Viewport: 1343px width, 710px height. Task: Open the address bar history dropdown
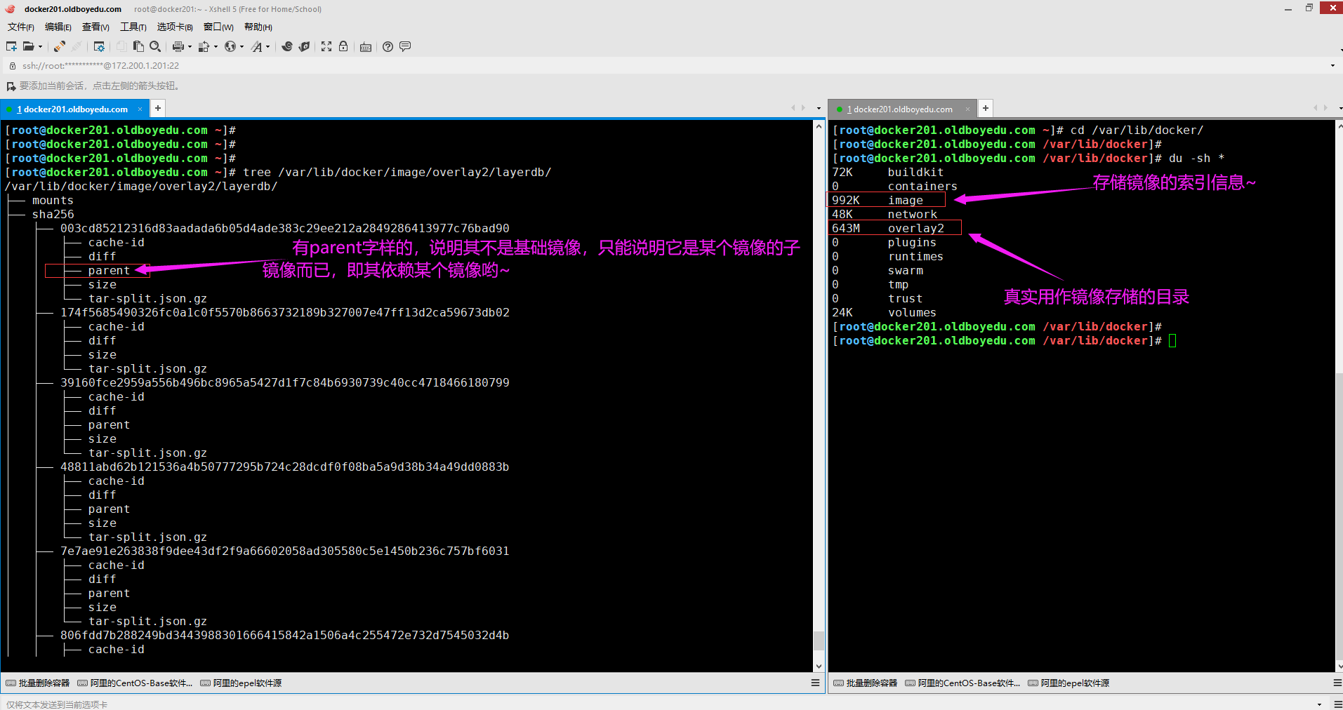(x=1332, y=66)
